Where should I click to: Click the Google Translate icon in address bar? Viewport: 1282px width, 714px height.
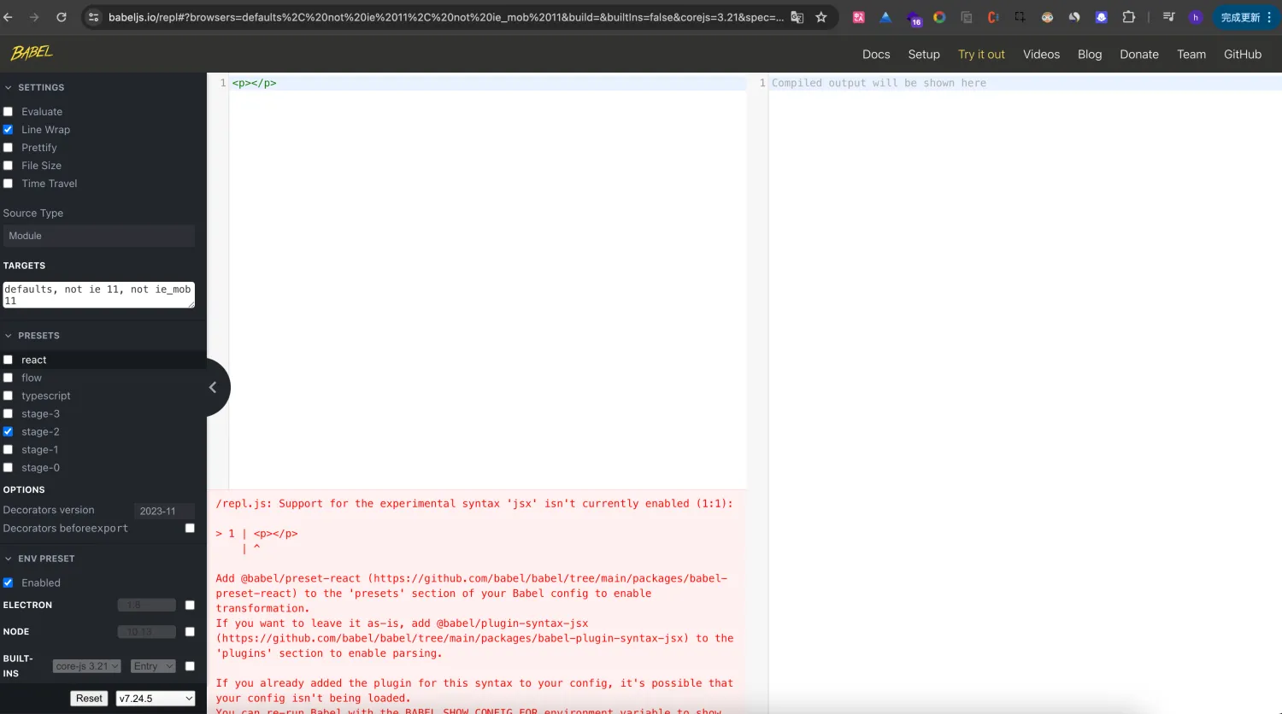click(x=797, y=16)
